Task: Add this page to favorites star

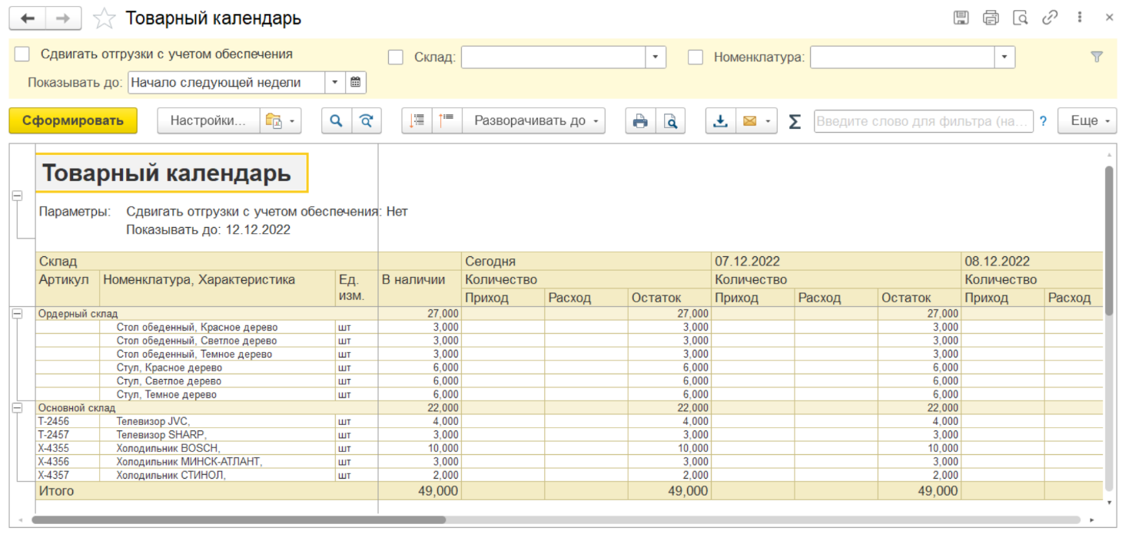Action: coord(104,19)
